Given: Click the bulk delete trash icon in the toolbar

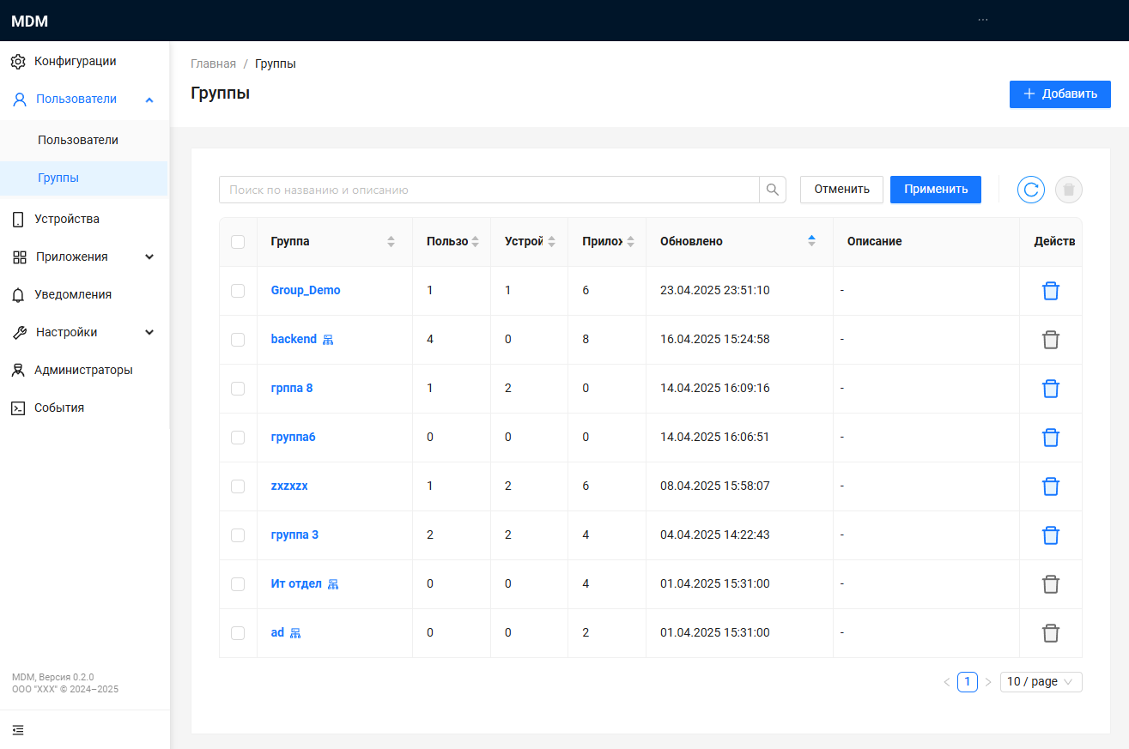Looking at the screenshot, I should coord(1068,190).
